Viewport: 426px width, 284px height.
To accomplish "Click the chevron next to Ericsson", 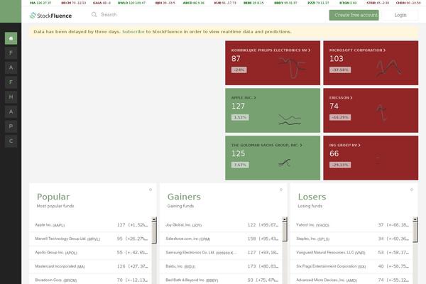I will 351,98.
